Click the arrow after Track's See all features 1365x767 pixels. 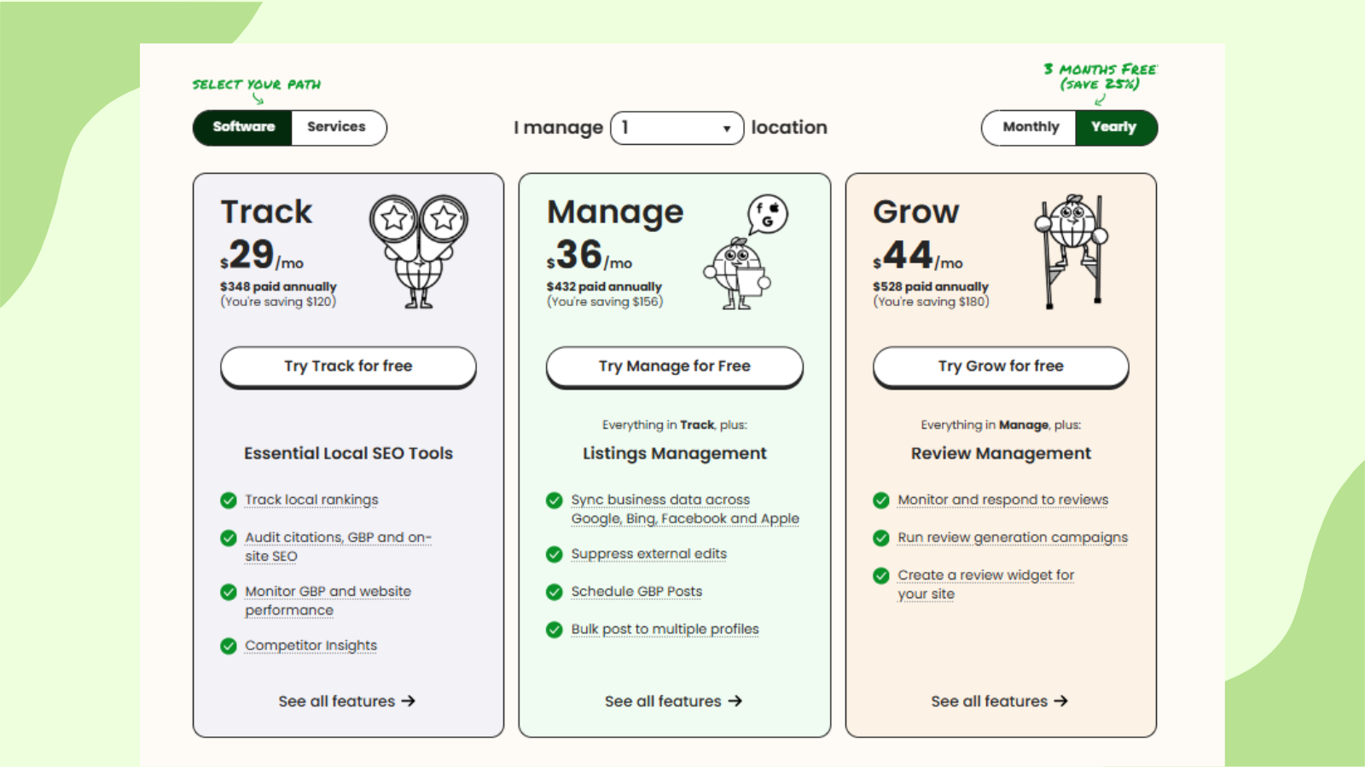(408, 701)
